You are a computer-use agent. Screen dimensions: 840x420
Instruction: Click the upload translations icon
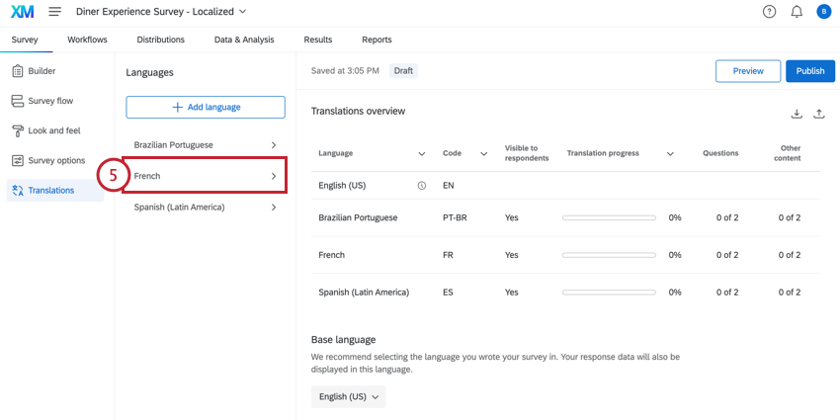tap(819, 114)
